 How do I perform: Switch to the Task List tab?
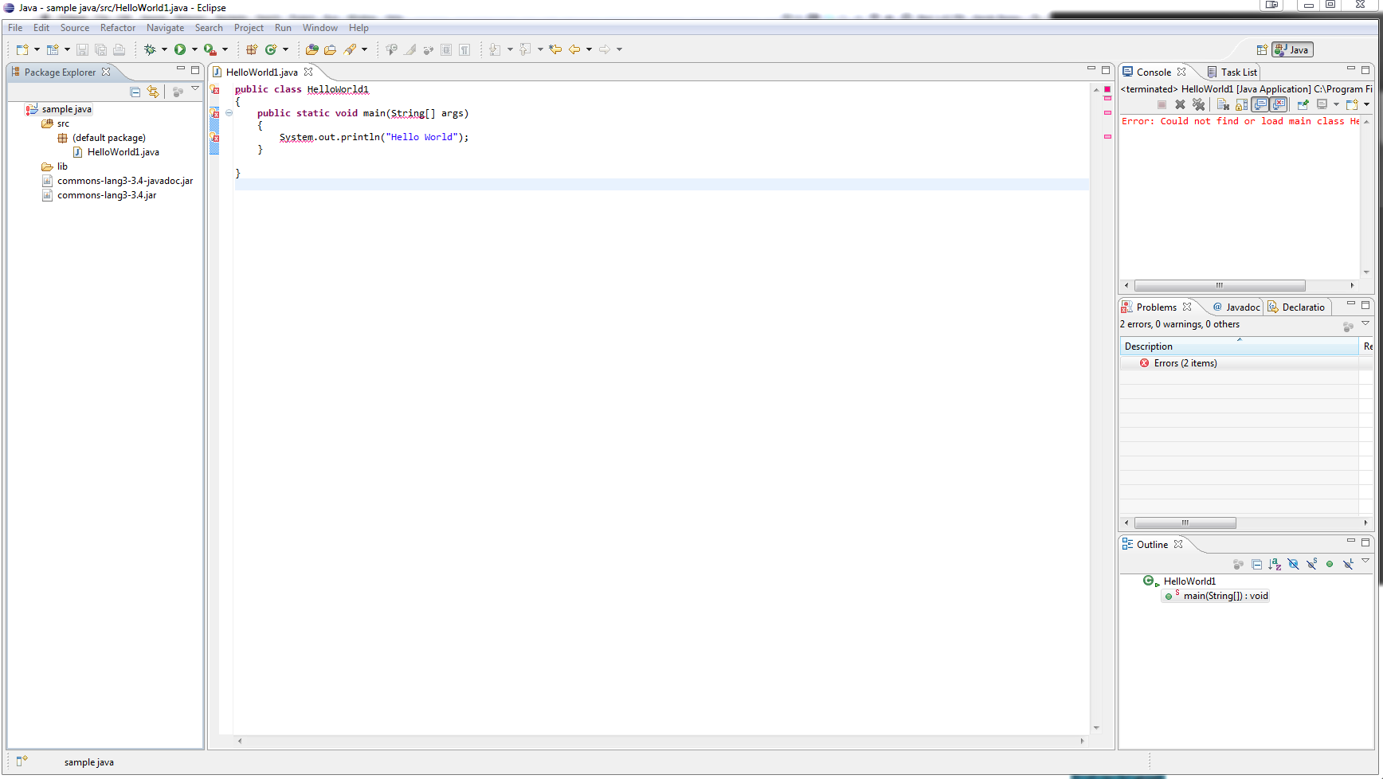(x=1238, y=72)
